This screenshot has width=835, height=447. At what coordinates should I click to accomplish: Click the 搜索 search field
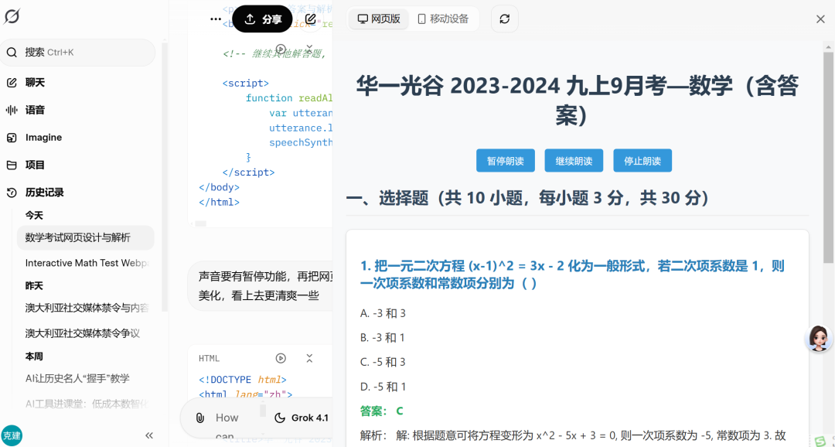click(77, 53)
